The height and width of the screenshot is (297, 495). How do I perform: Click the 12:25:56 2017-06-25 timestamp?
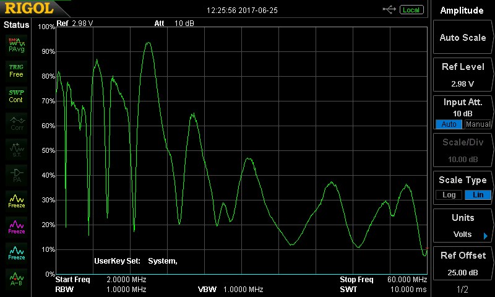pyautogui.click(x=242, y=11)
